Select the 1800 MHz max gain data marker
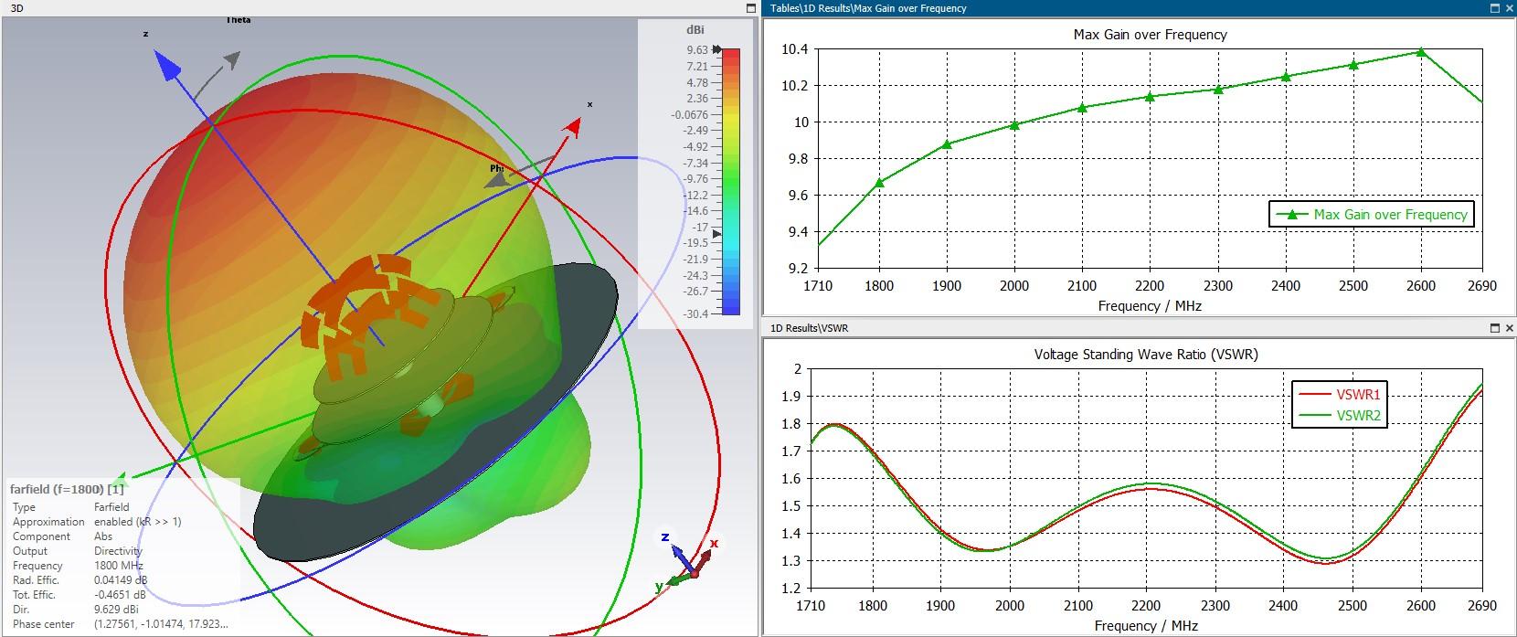Image resolution: width=1517 pixels, height=637 pixels. tap(879, 183)
